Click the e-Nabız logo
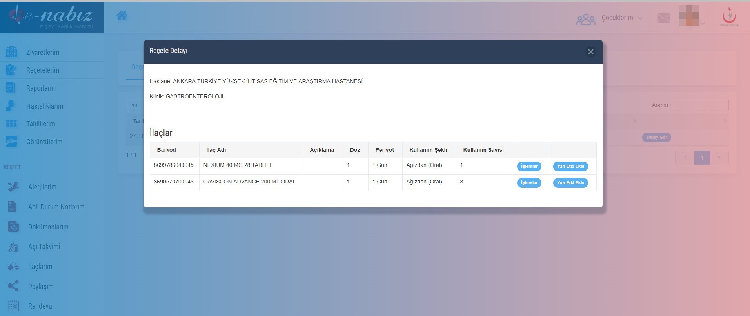The image size is (750, 316). pos(52,17)
